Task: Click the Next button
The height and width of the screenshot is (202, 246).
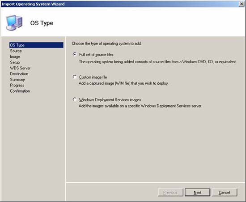Action: 198,193
